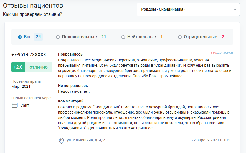
Task: Click the 'Отзыв оставлен через' label
Action: 32,98
